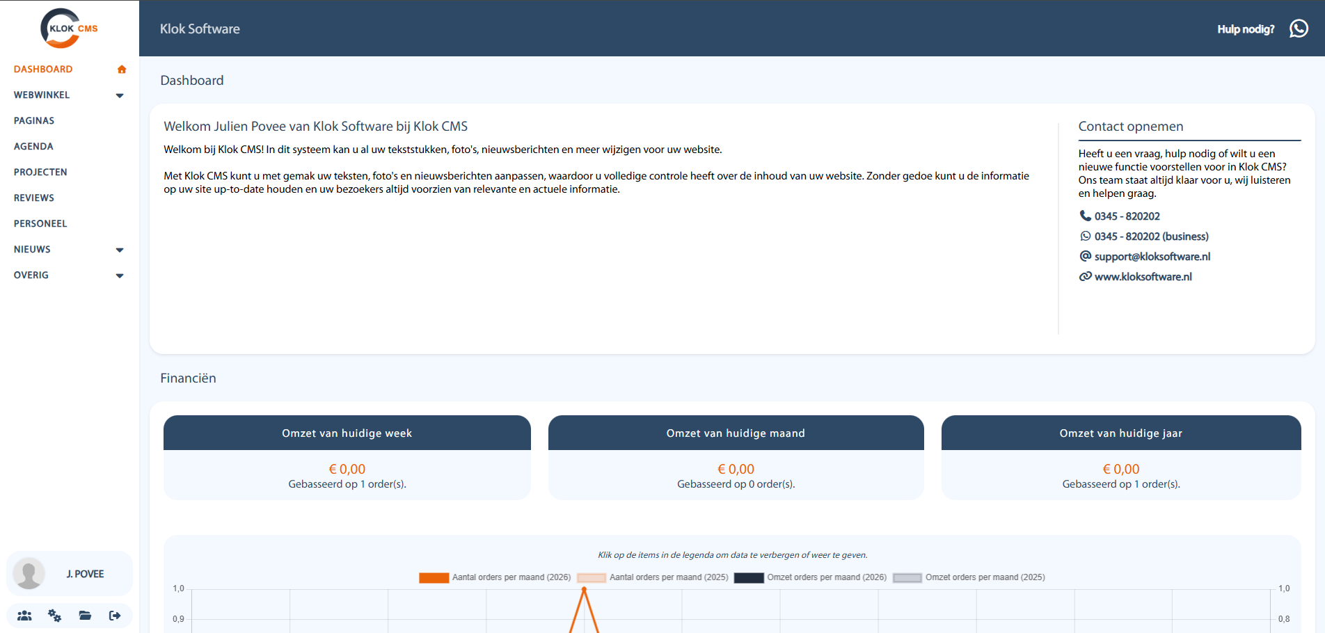Click the Dashboard page heading
The image size is (1325, 633).
point(192,81)
